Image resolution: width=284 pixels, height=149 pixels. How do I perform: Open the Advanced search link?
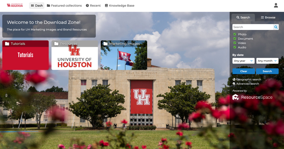pos(247,84)
